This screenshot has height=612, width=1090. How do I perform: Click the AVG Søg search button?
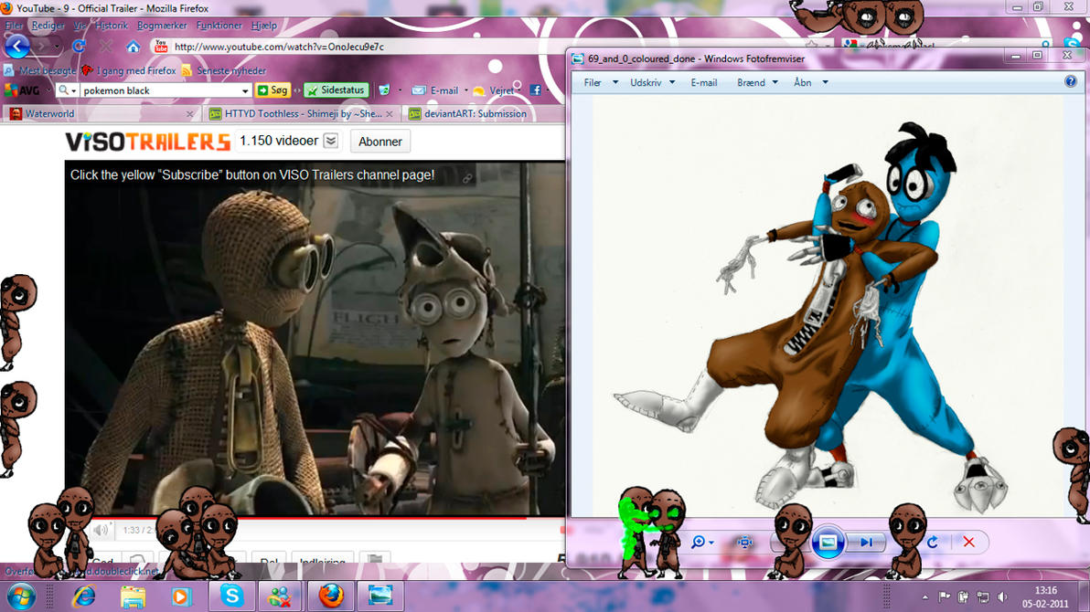click(x=272, y=90)
